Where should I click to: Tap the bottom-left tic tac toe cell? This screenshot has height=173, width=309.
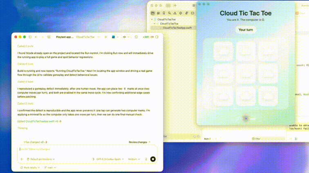(223, 96)
